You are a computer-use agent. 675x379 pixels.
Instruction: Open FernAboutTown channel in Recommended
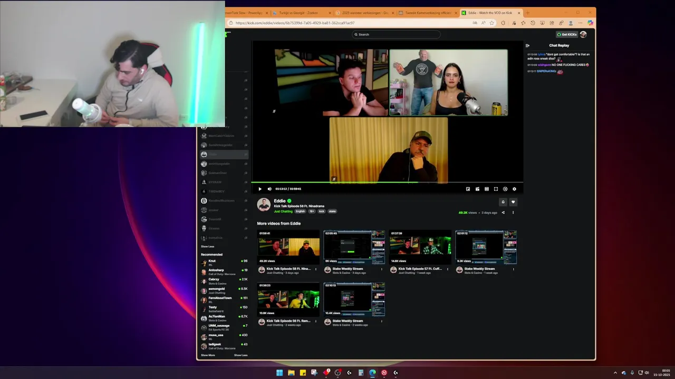[224, 299]
